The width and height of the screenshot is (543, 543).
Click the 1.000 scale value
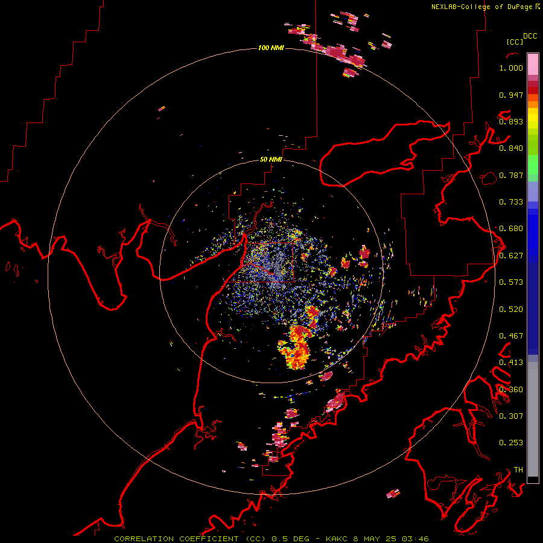tap(511, 68)
